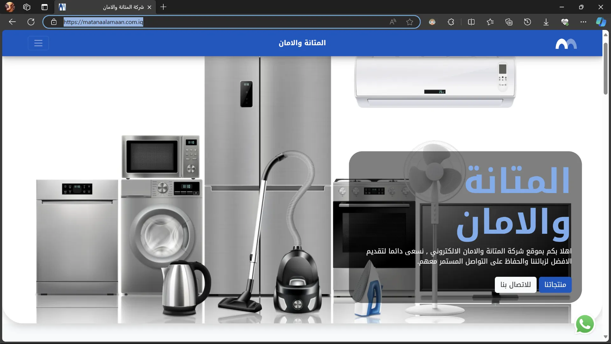Screen dimensions: 611x344
Task: Click the white للاتصال بنا contact button
Action: point(515,284)
